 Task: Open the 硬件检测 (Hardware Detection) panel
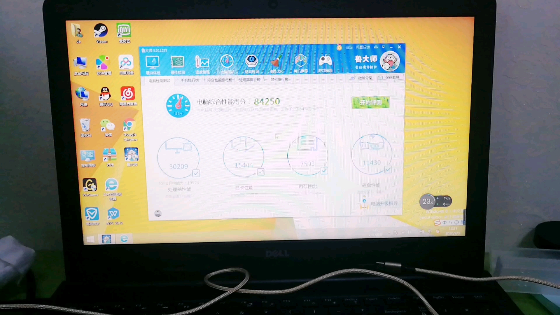point(177,62)
